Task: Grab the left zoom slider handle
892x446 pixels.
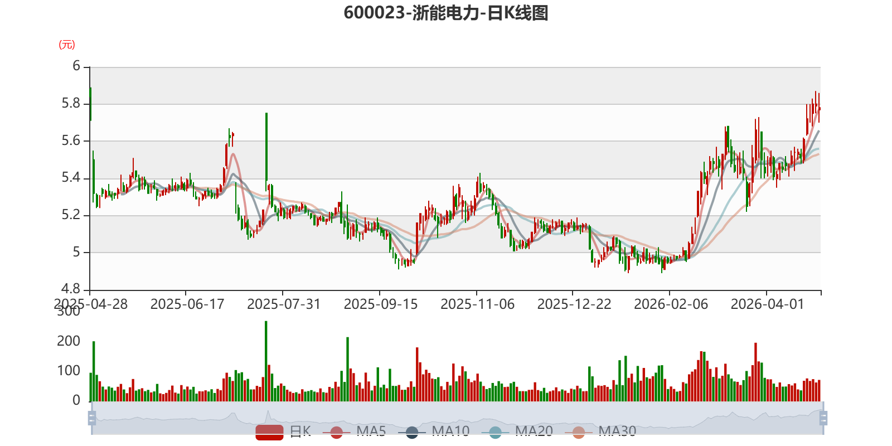Action: coord(92,418)
